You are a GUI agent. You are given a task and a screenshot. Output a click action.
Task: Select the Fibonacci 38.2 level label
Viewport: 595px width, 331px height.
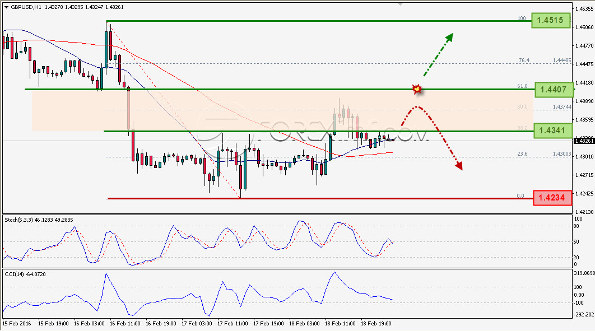(522, 128)
